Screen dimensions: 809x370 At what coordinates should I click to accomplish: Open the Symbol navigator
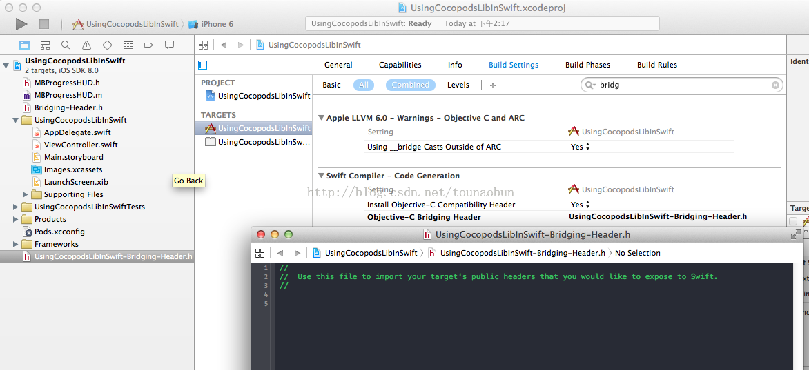coord(45,45)
